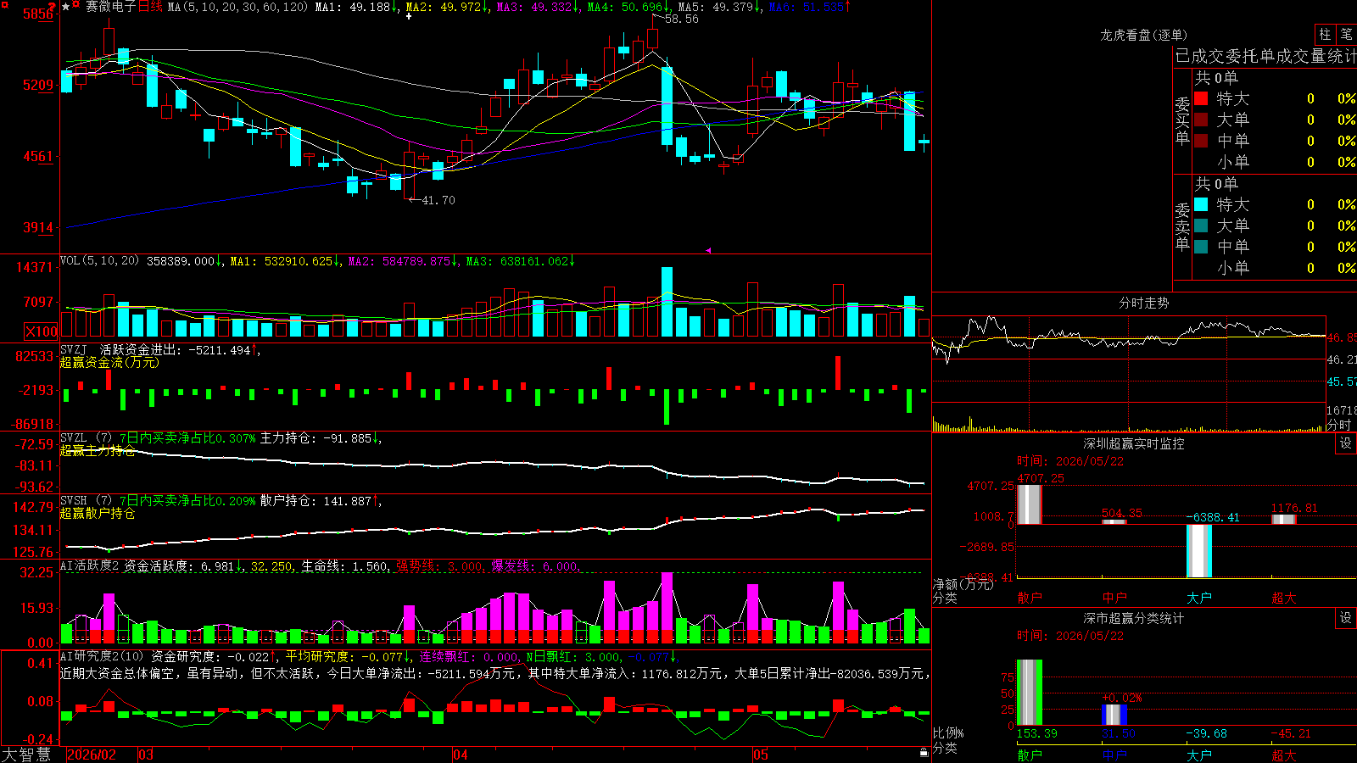Click the 超赢资金流(万元) yellow label
This screenshot has width=1357, height=763.
(x=109, y=363)
